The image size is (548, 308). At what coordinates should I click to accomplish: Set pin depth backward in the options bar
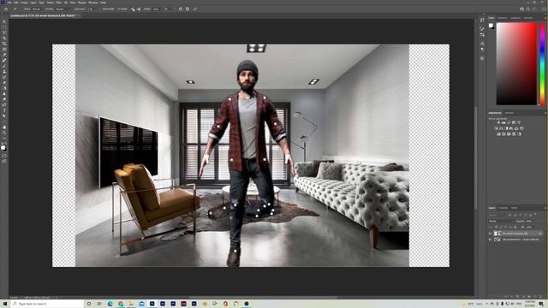pyautogui.click(x=139, y=9)
